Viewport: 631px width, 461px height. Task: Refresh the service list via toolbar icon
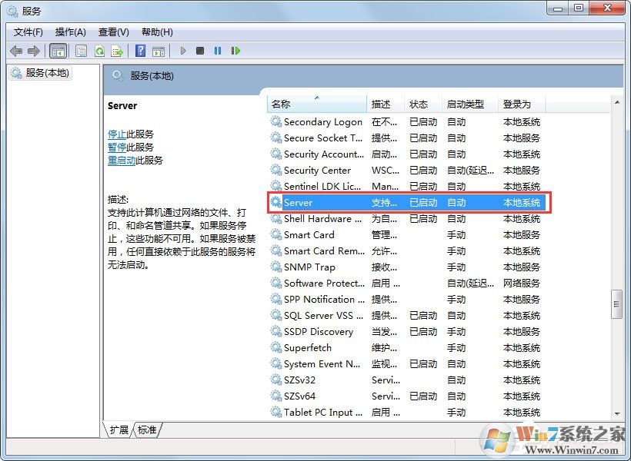(100, 51)
